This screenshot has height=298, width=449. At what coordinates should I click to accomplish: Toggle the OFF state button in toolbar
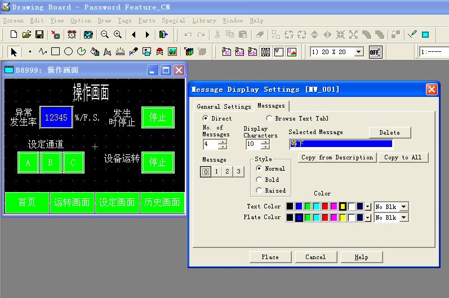[x=375, y=52]
